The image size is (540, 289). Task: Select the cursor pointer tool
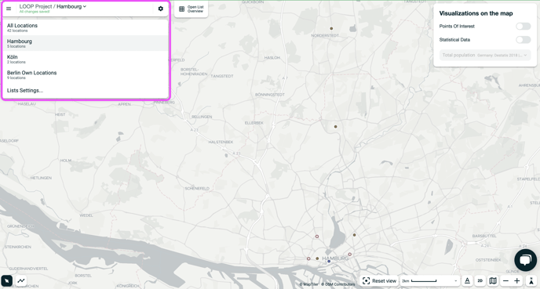[6, 280]
